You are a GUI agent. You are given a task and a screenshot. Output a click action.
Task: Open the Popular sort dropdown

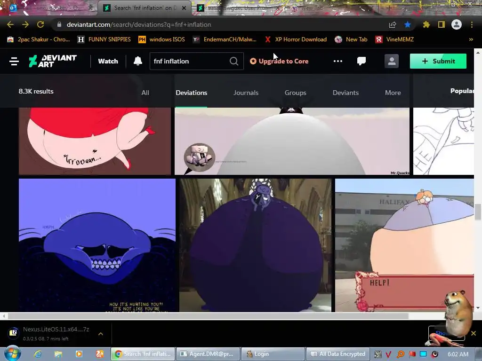click(x=462, y=91)
